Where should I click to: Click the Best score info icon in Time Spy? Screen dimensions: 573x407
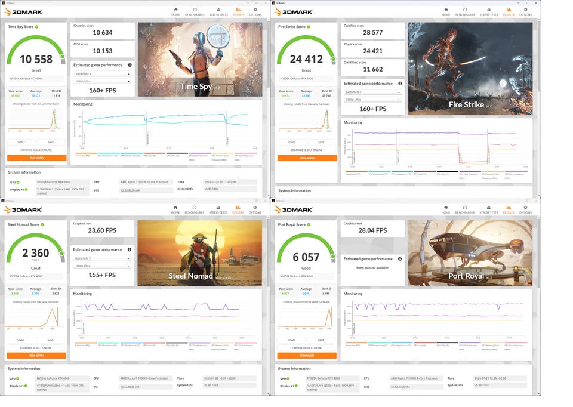coord(60,91)
